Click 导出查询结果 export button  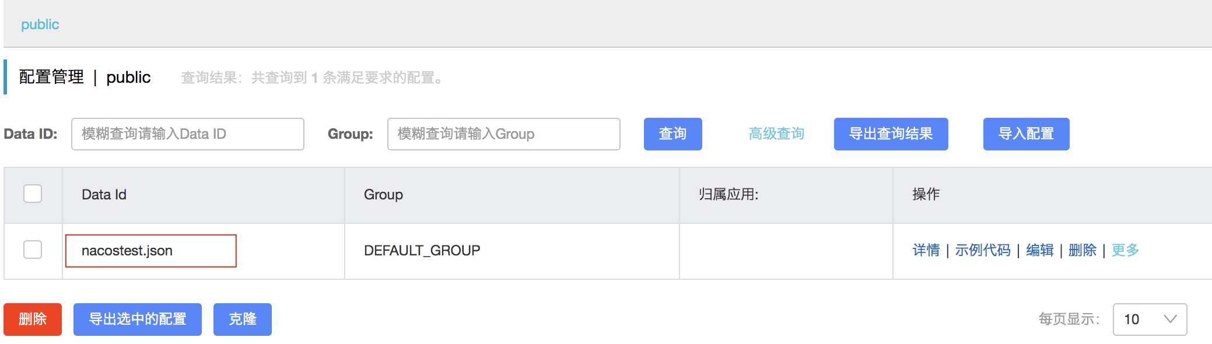coord(891,134)
